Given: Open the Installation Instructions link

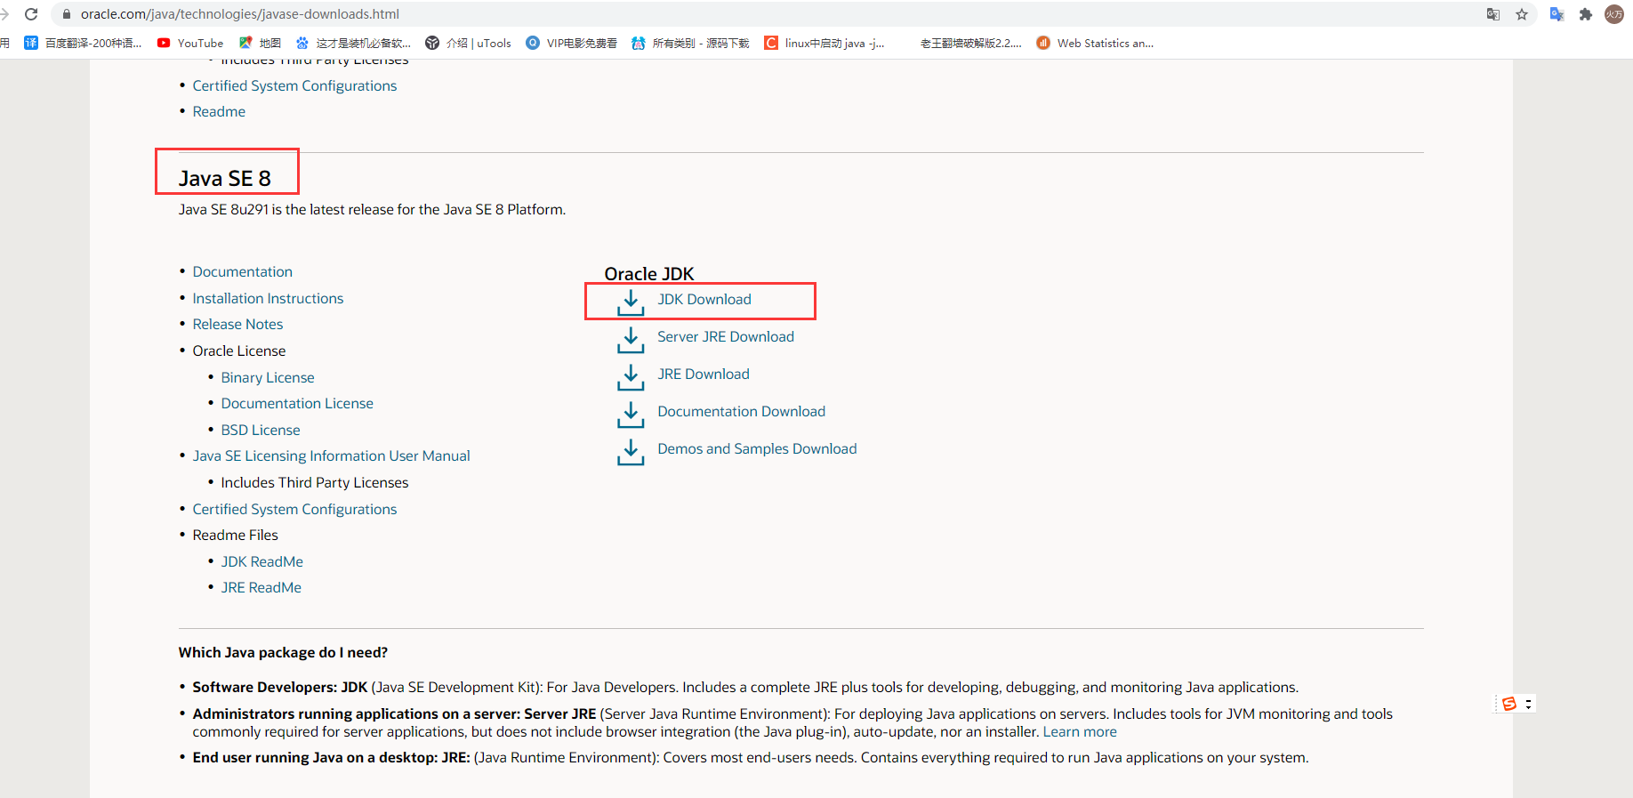Looking at the screenshot, I should coord(268,298).
